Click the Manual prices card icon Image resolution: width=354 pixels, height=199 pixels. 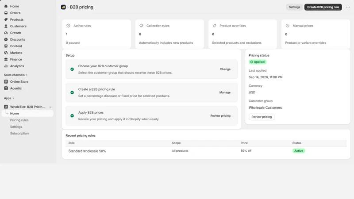point(287,26)
